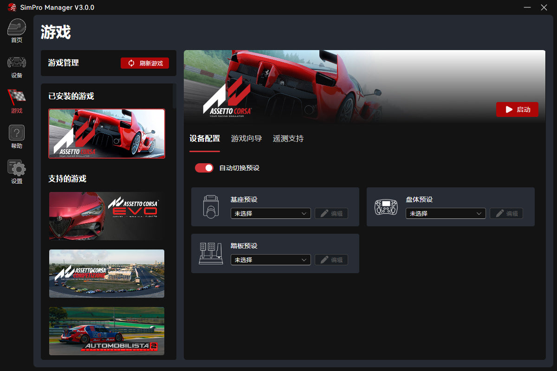Choose the Assetto Corsa Competizione thumbnail

coord(107,274)
